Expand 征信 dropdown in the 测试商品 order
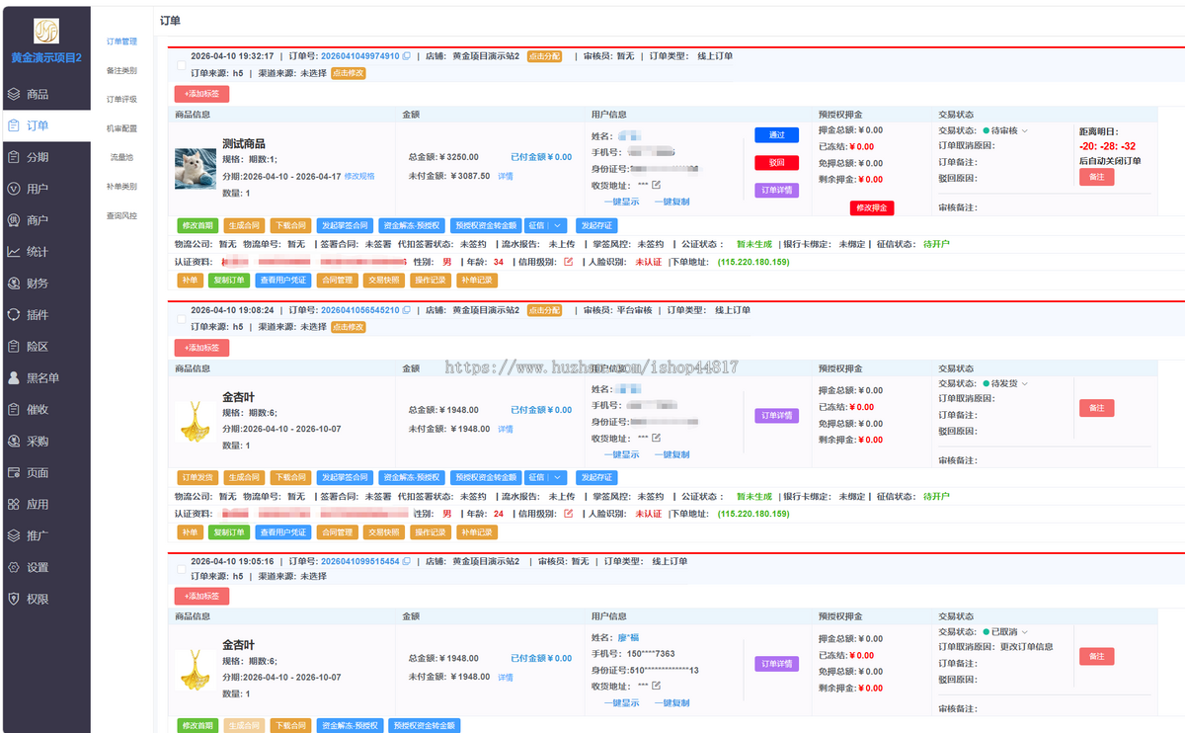The width and height of the screenshot is (1185, 733). pos(559,225)
